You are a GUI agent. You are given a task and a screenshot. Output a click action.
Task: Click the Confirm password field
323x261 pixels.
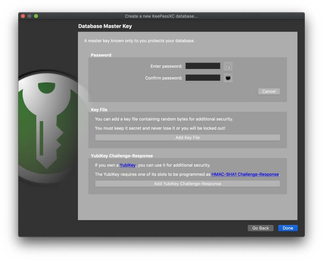[x=203, y=78]
